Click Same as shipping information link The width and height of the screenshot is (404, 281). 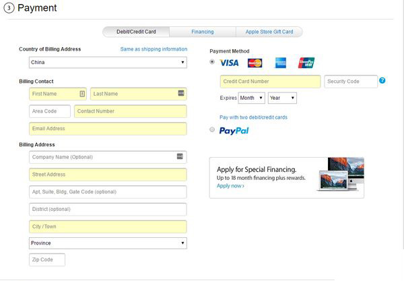[x=154, y=49]
